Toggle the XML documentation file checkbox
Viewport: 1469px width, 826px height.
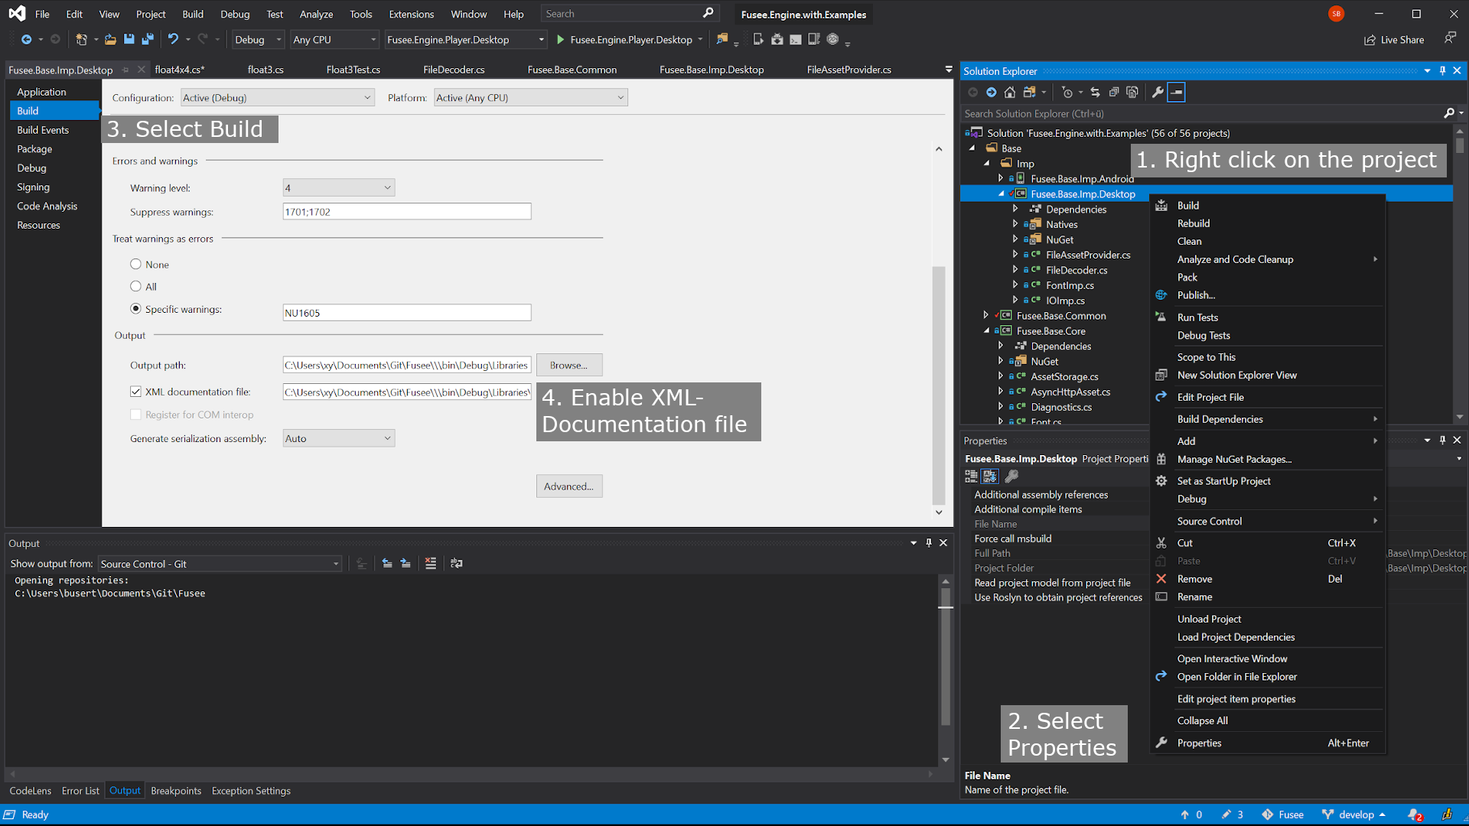135,392
